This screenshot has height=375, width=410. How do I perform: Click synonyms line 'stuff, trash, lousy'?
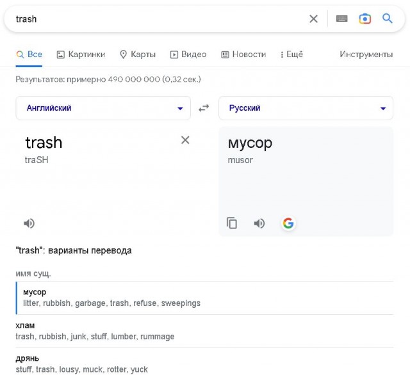(x=81, y=369)
